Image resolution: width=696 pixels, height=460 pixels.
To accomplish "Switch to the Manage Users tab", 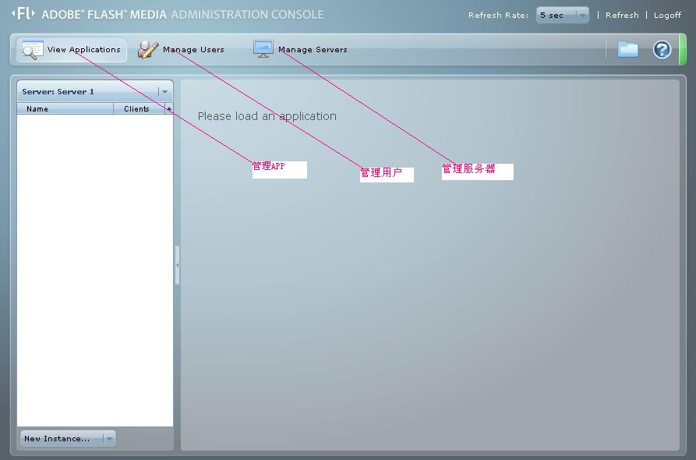I will click(181, 50).
